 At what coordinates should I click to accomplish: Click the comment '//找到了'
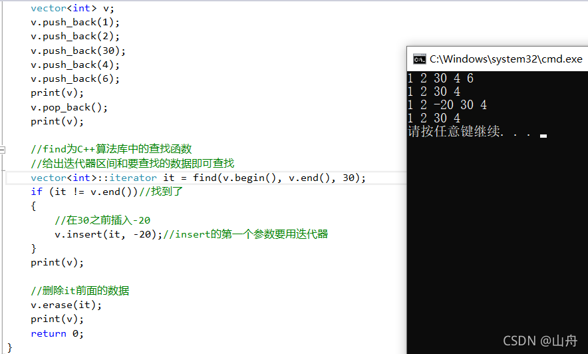[x=161, y=192]
